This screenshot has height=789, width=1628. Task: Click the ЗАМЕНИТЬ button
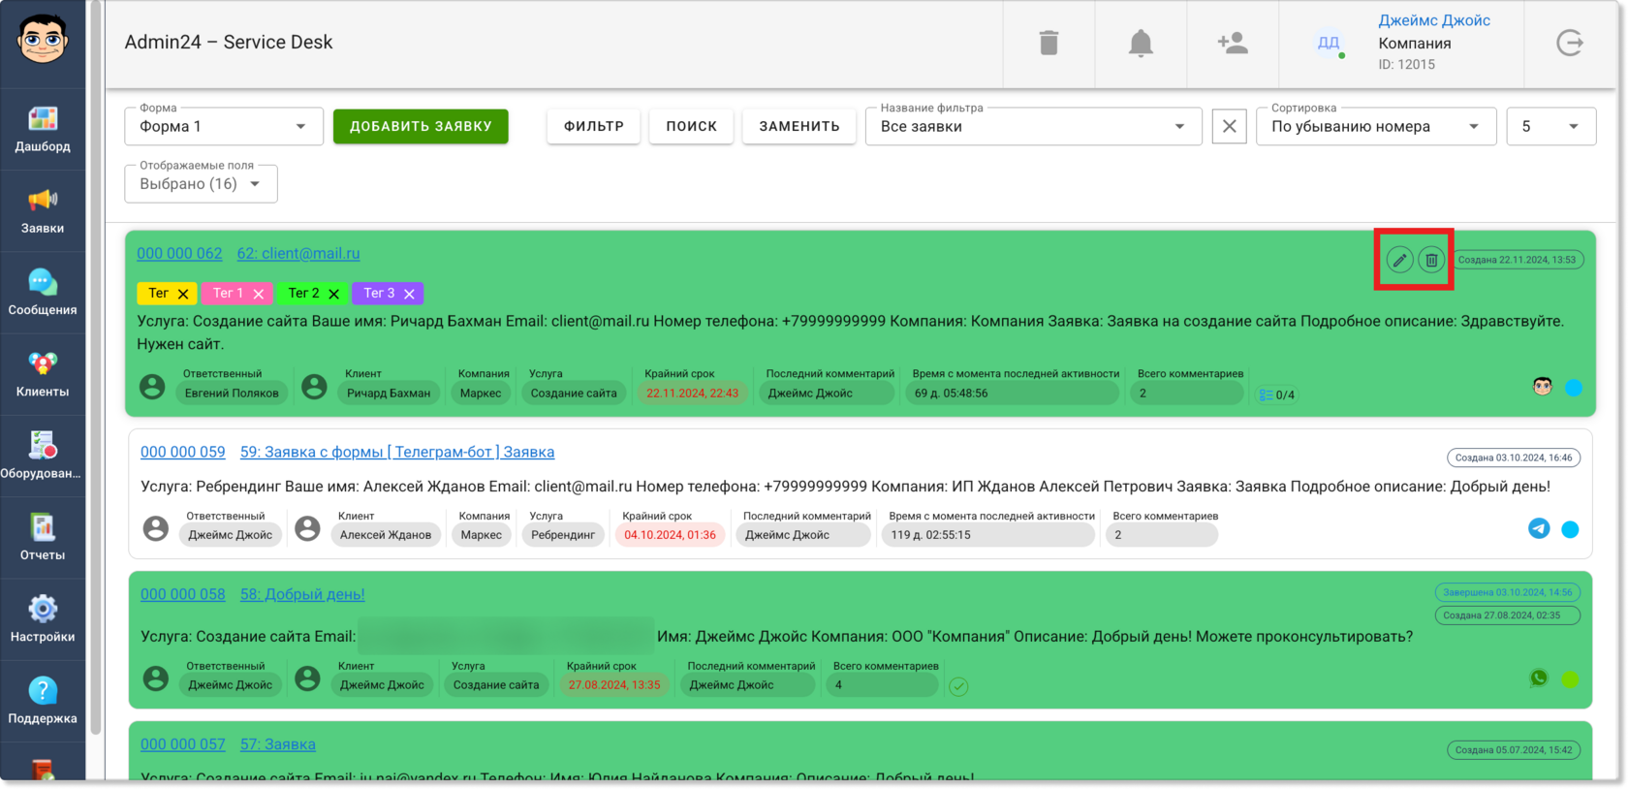(x=799, y=126)
